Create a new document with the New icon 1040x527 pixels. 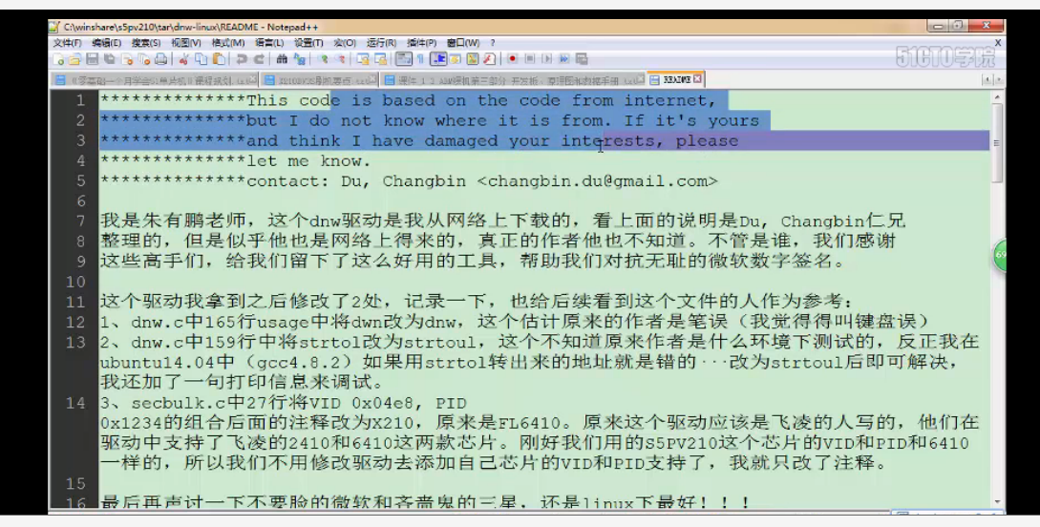[x=57, y=59]
